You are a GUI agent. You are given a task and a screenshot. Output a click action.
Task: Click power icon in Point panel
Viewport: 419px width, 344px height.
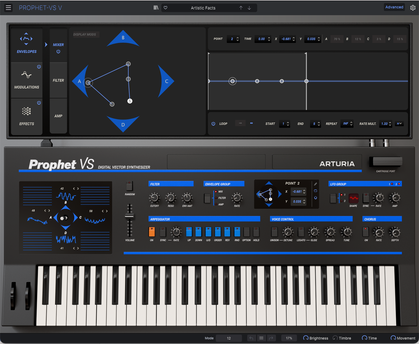316,198
